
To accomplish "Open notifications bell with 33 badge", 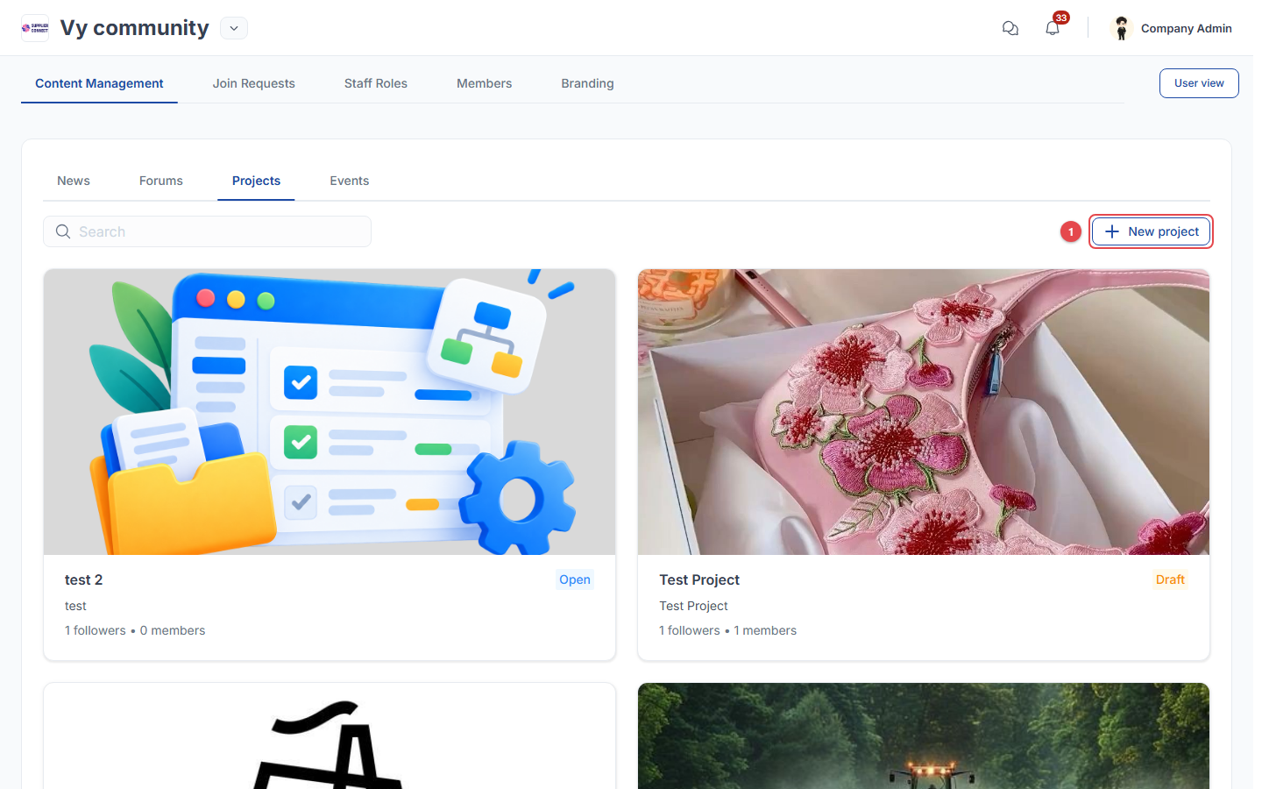I will [x=1053, y=28].
